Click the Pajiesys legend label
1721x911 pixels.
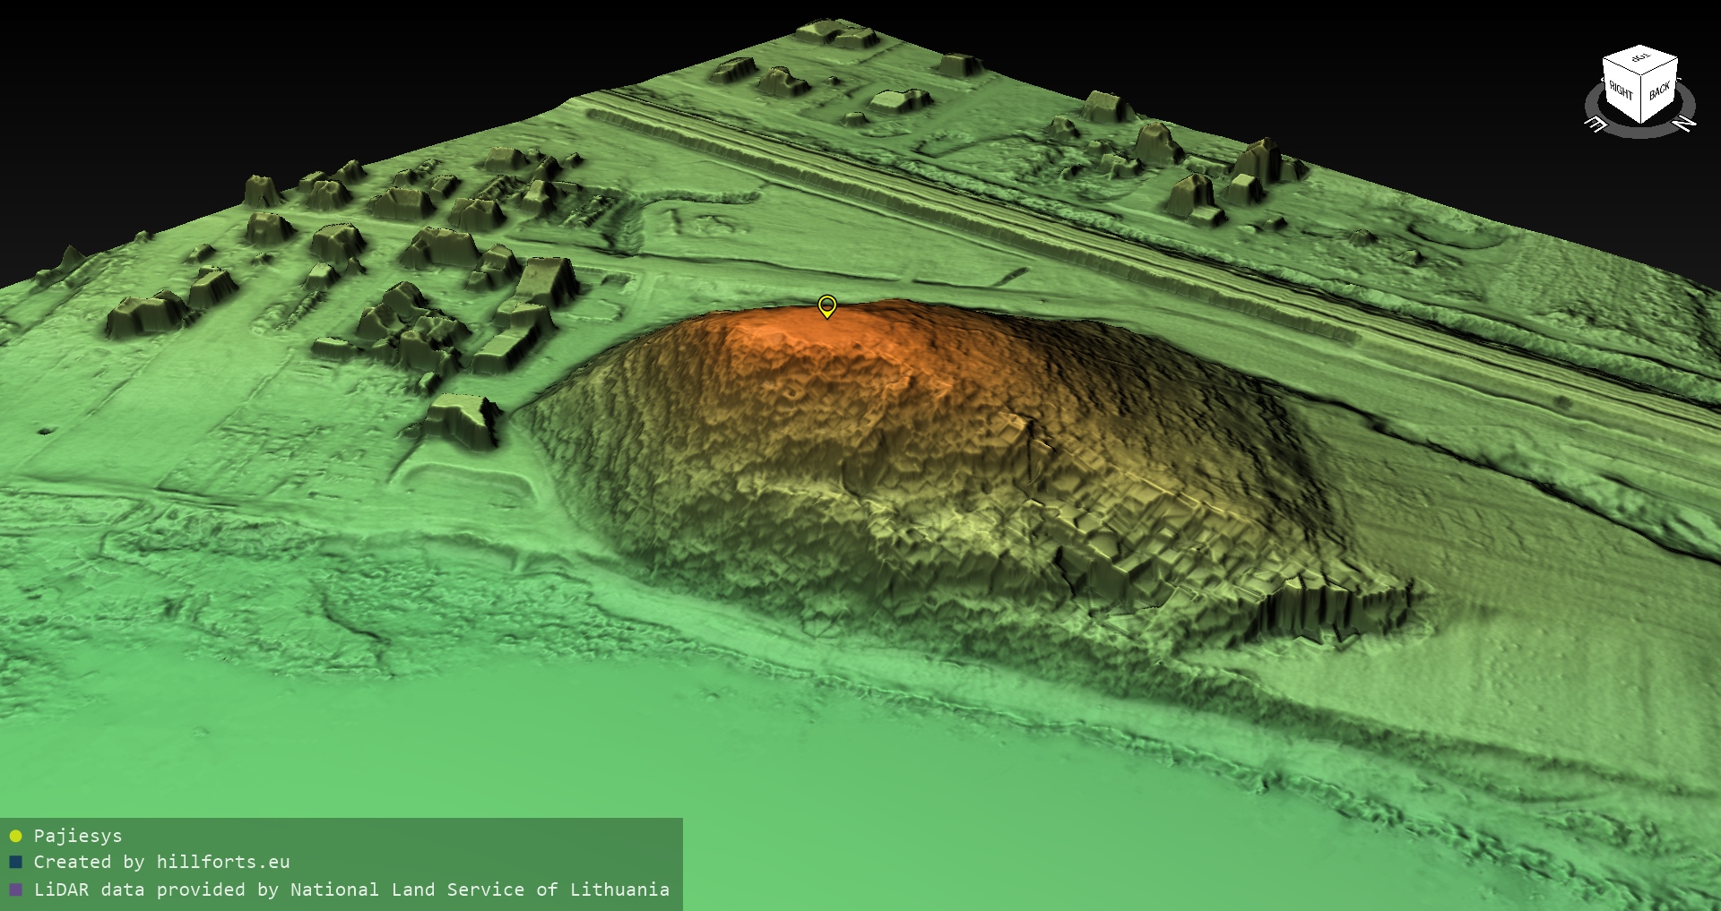point(78,836)
